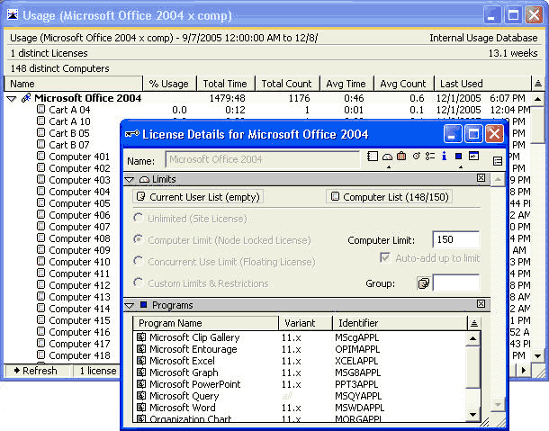Viewport: 549px width, 431px height.
Task: Click into the empty Group text field
Action: click(x=456, y=283)
